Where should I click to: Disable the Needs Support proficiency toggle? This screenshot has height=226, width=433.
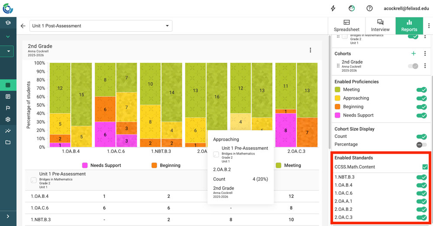coord(421,116)
